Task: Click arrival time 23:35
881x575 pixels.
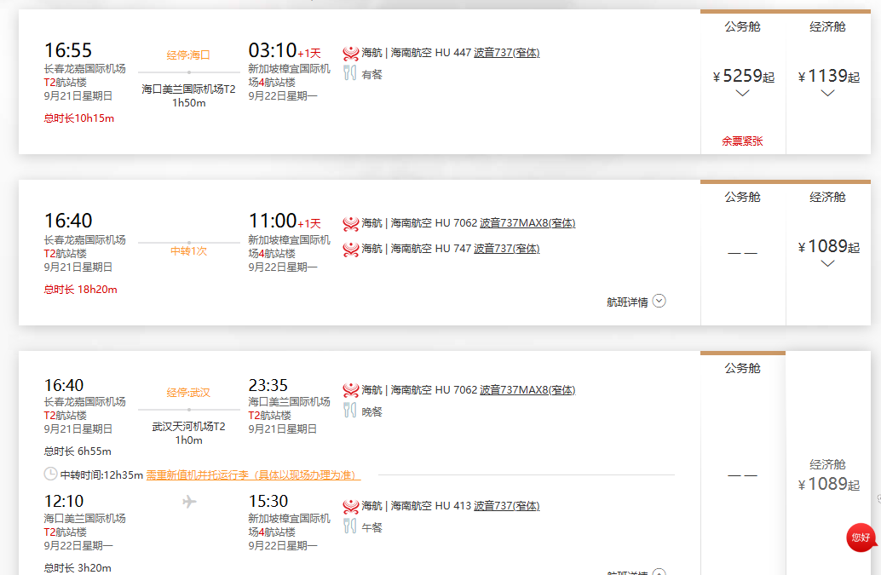Action: point(268,385)
